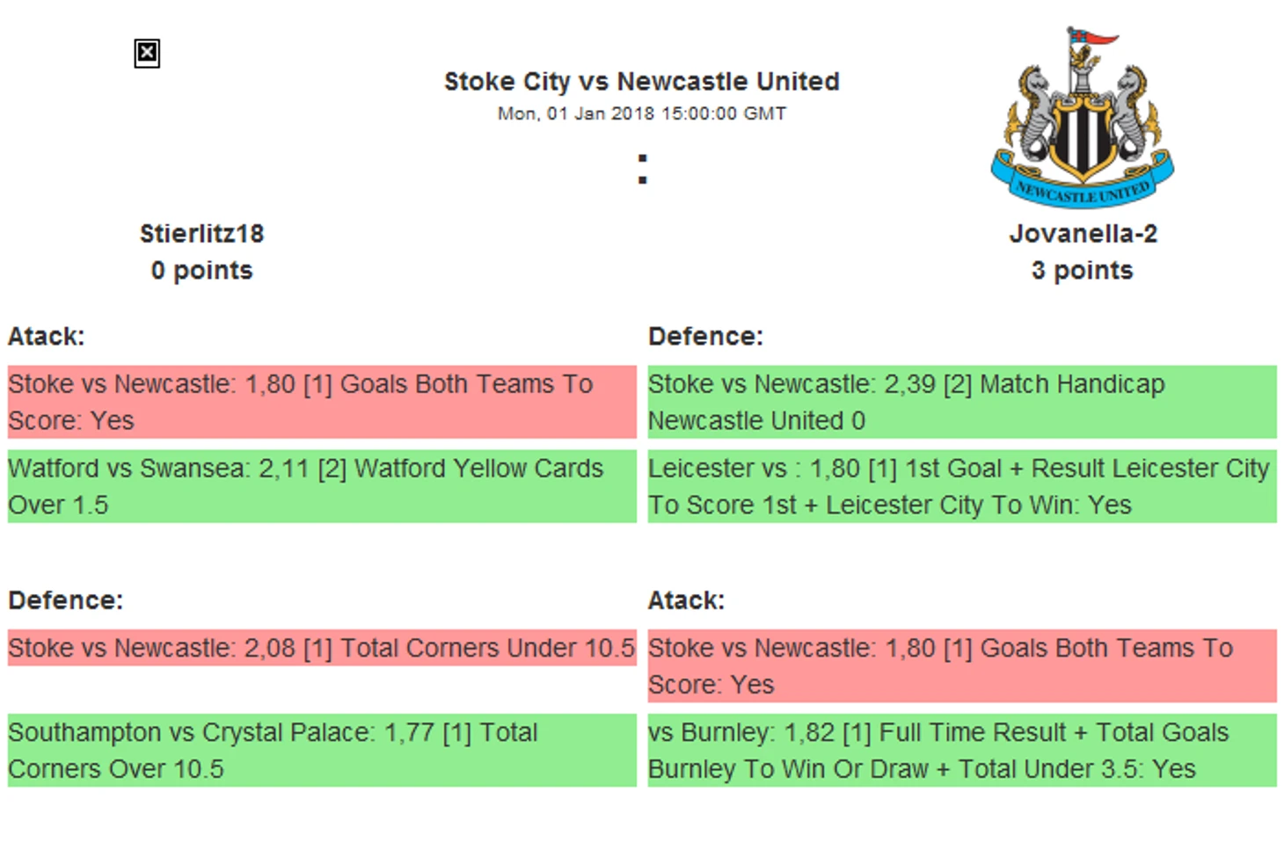
Task: Select the Burnley Full Time Result bet
Action: coord(961,750)
